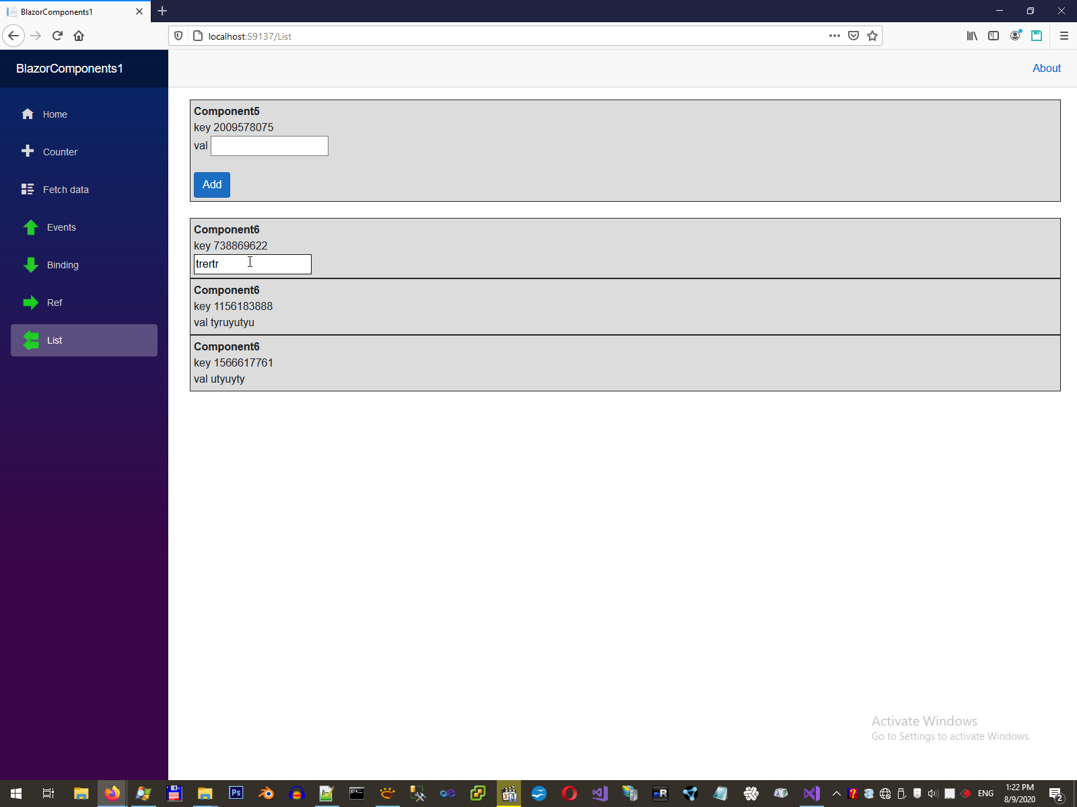Launch Photoshop from the taskbar
Image resolution: width=1077 pixels, height=807 pixels.
[x=236, y=794]
